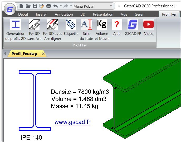Screen dimensions: 181x142
Task: Click the Redo arrow icon
Action: click(66, 6)
